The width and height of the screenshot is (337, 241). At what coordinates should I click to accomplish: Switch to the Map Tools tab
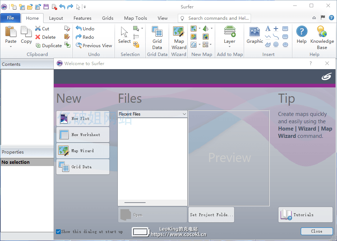(135, 18)
